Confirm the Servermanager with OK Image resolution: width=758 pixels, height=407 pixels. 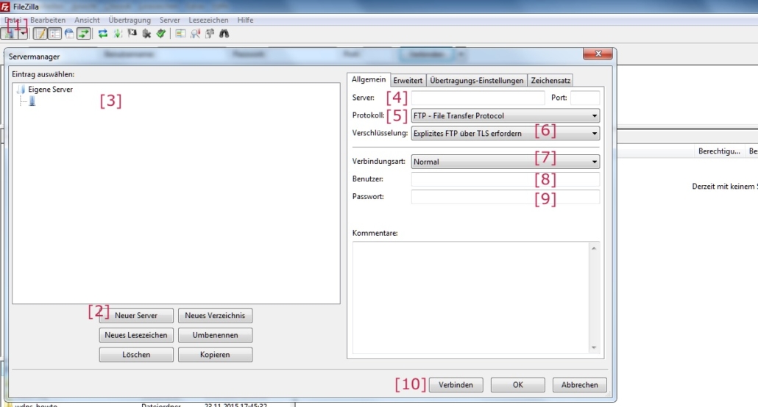518,385
